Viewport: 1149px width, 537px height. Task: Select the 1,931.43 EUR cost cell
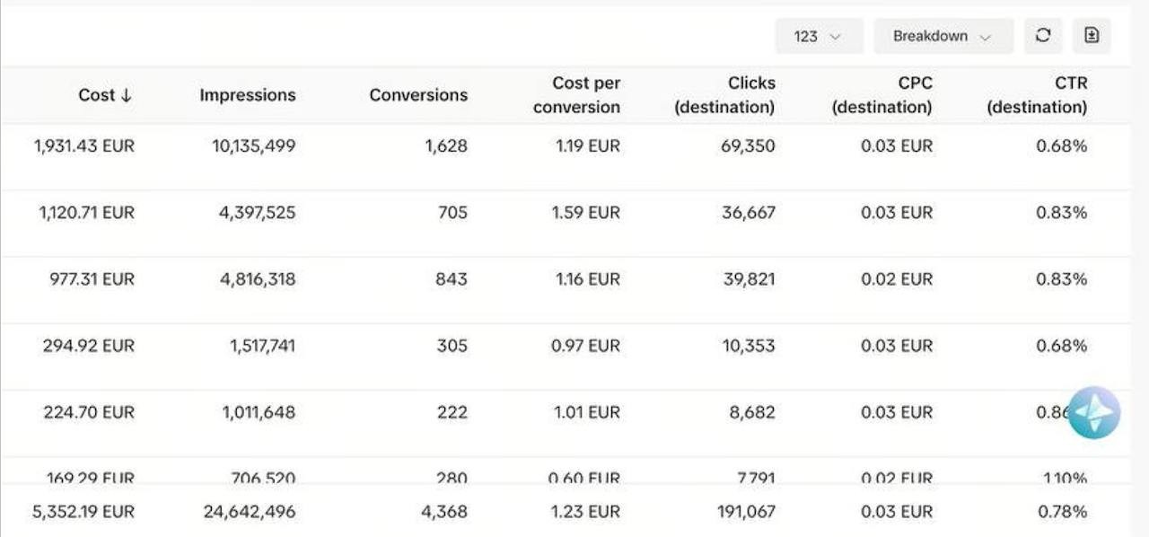tap(84, 146)
